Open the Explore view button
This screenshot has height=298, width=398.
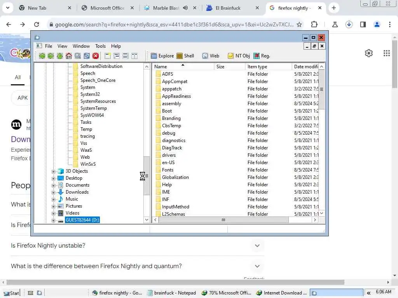click(x=162, y=56)
